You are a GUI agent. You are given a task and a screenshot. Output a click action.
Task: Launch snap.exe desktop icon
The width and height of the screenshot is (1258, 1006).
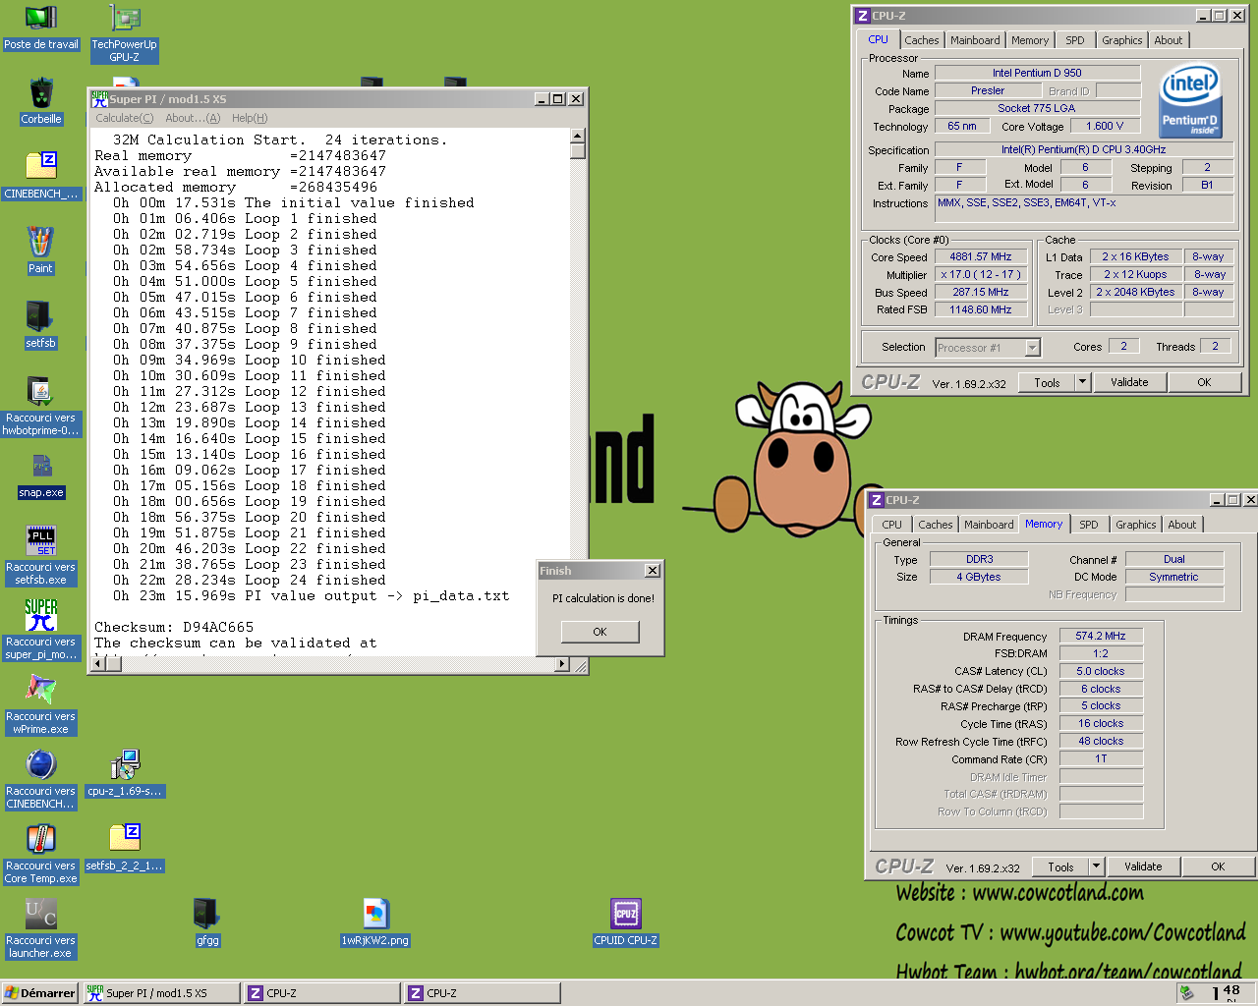coord(40,475)
